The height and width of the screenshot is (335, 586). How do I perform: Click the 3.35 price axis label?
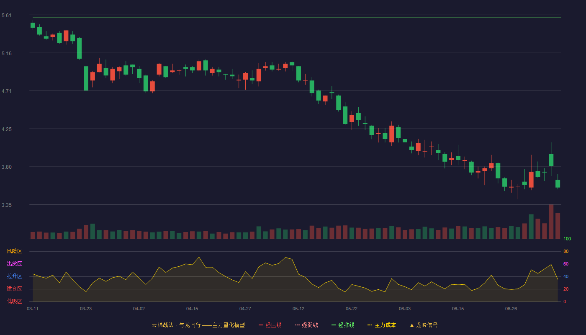point(7,205)
